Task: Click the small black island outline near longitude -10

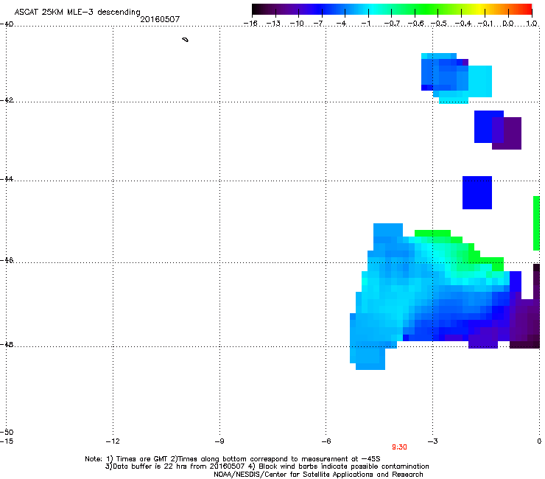Action: point(186,40)
